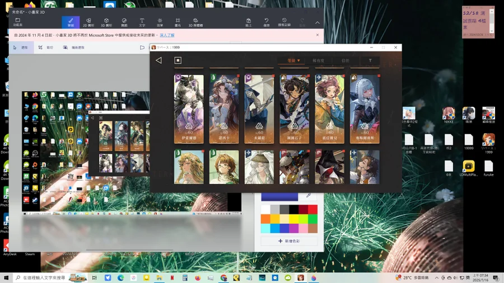Select the glasses-wearing character card in second row

224,167
